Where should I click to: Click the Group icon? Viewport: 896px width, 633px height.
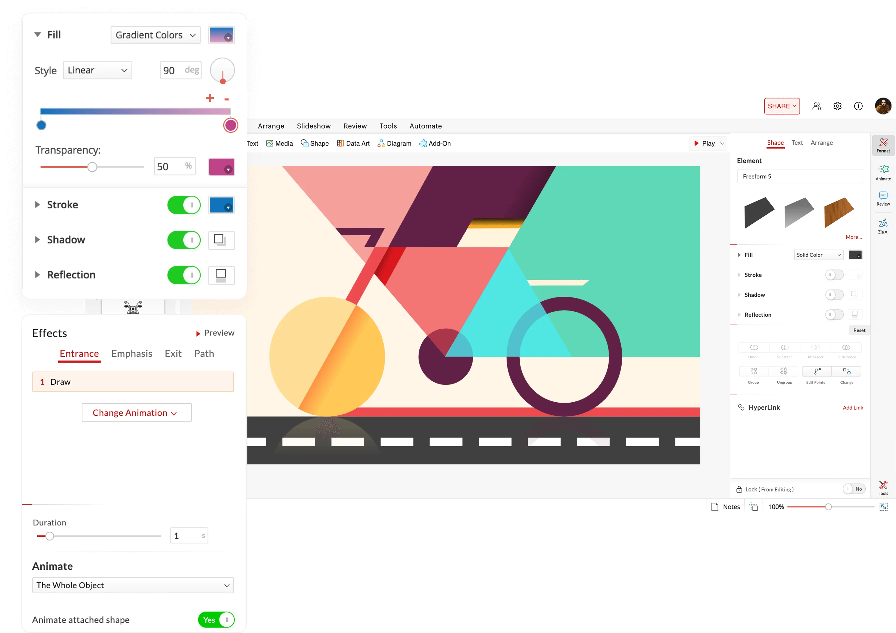754,371
